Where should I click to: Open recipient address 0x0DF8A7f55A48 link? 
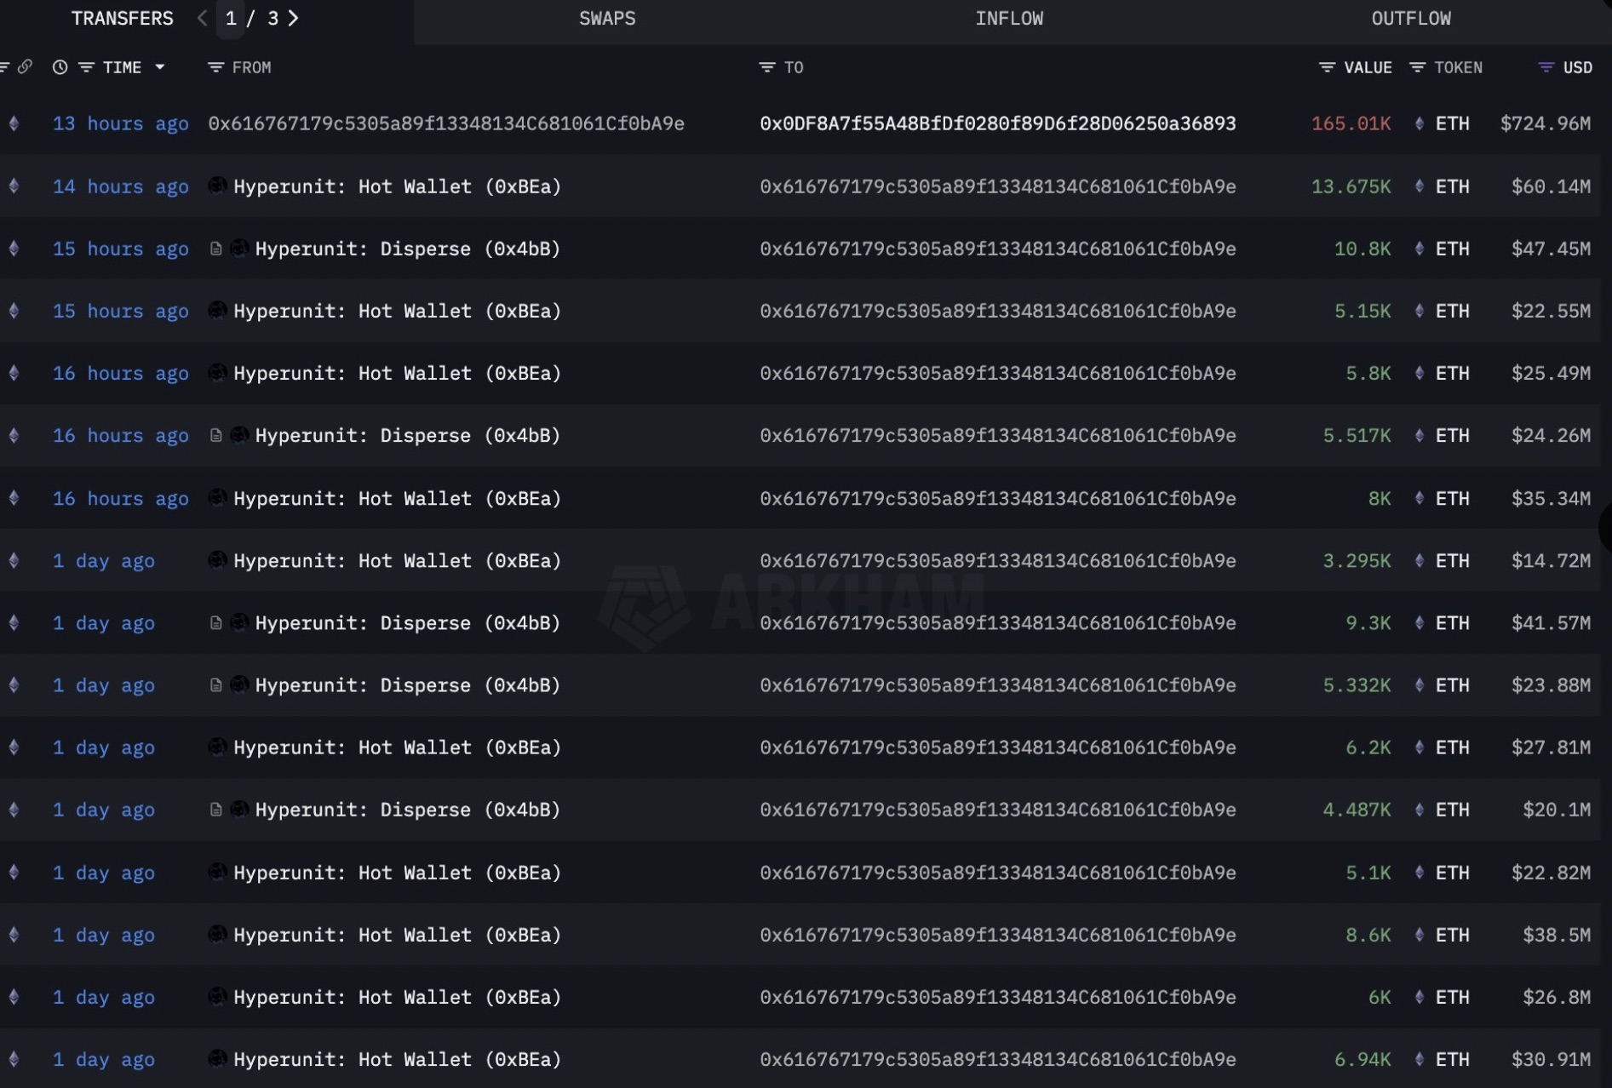point(997,123)
